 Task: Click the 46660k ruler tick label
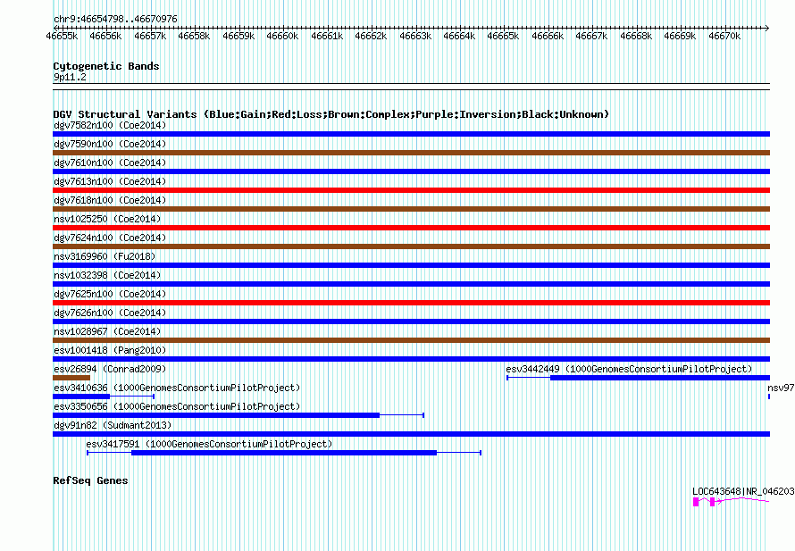pyautogui.click(x=282, y=36)
